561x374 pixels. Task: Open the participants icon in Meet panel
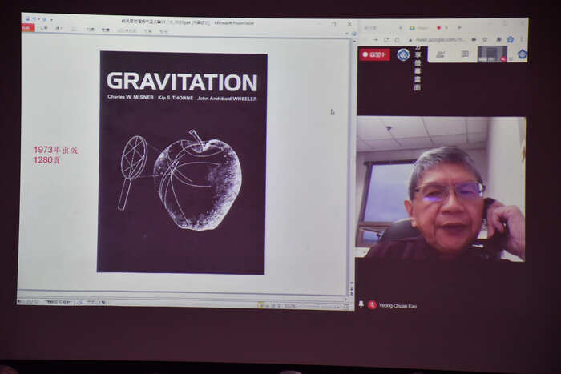tap(441, 54)
